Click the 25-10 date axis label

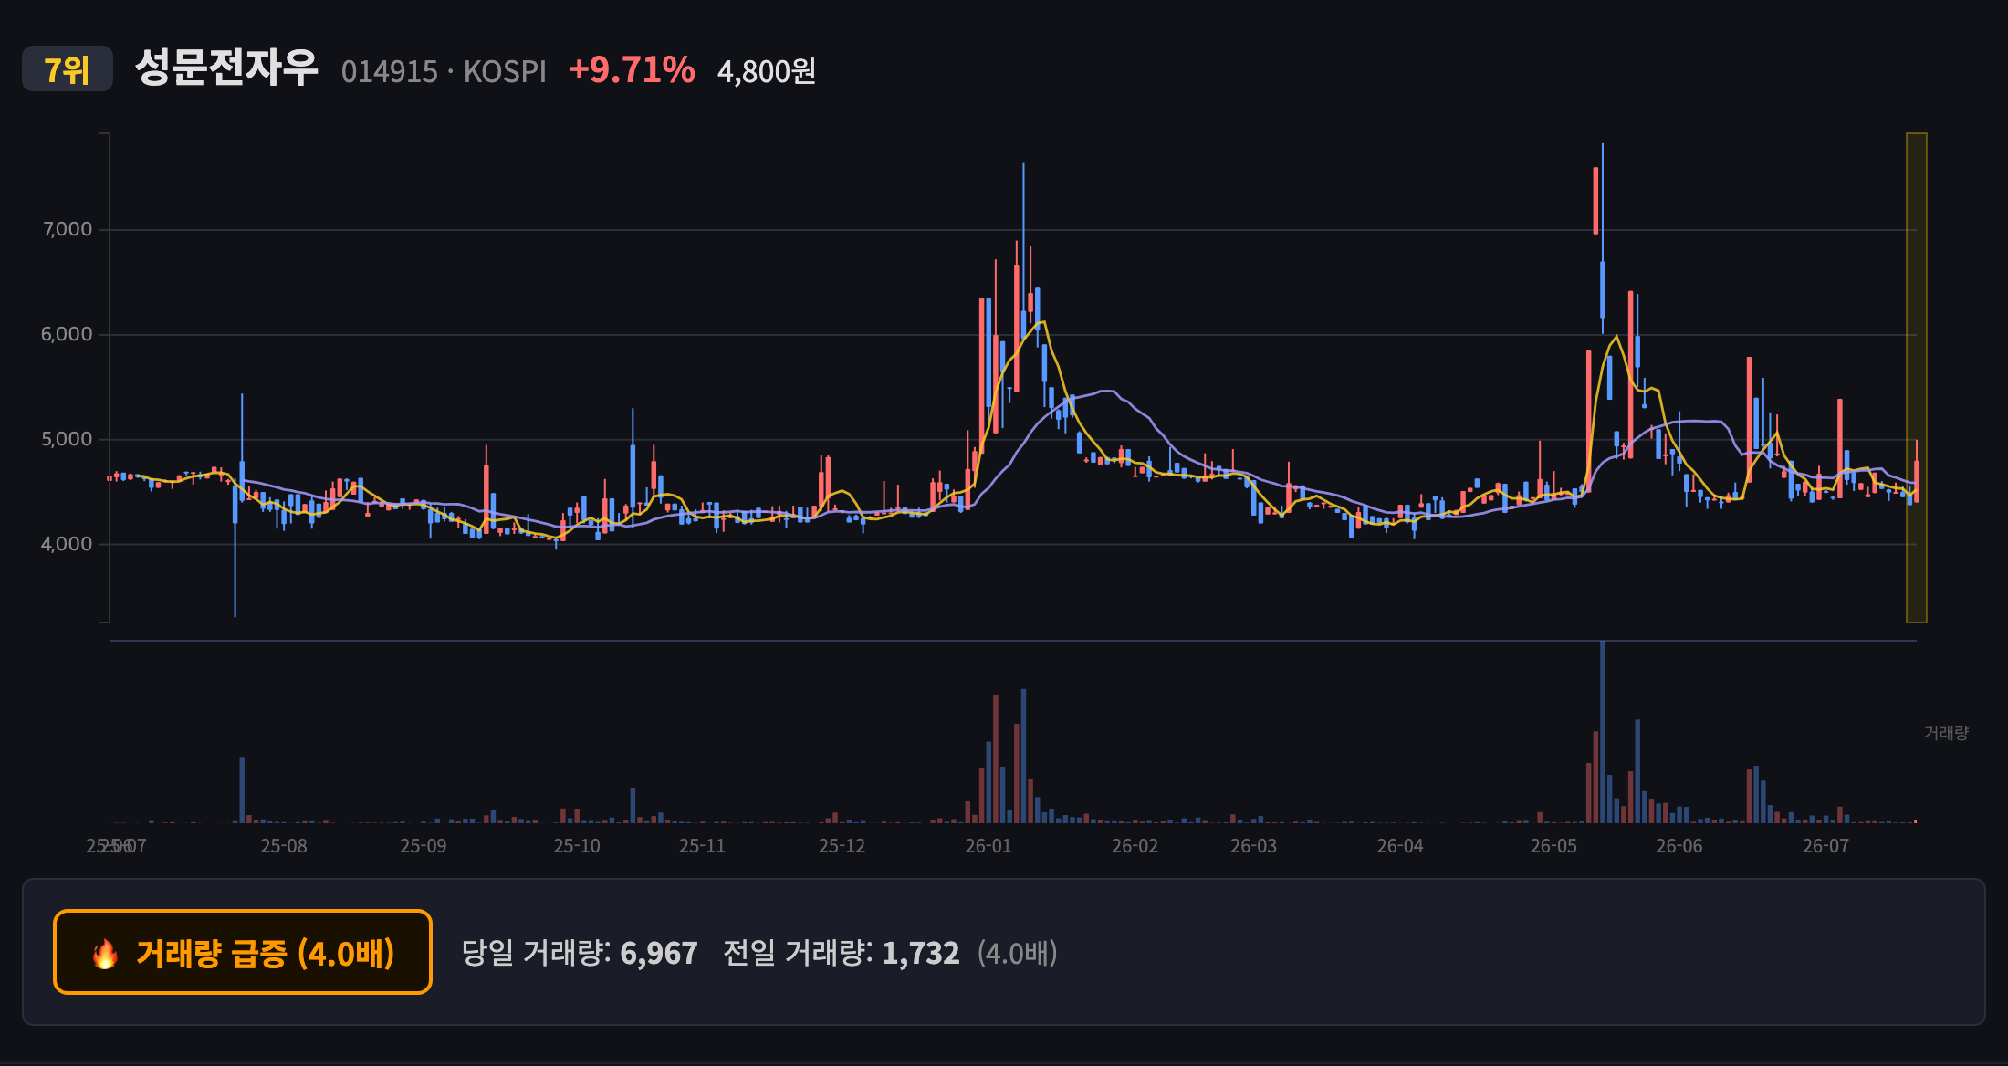click(577, 846)
